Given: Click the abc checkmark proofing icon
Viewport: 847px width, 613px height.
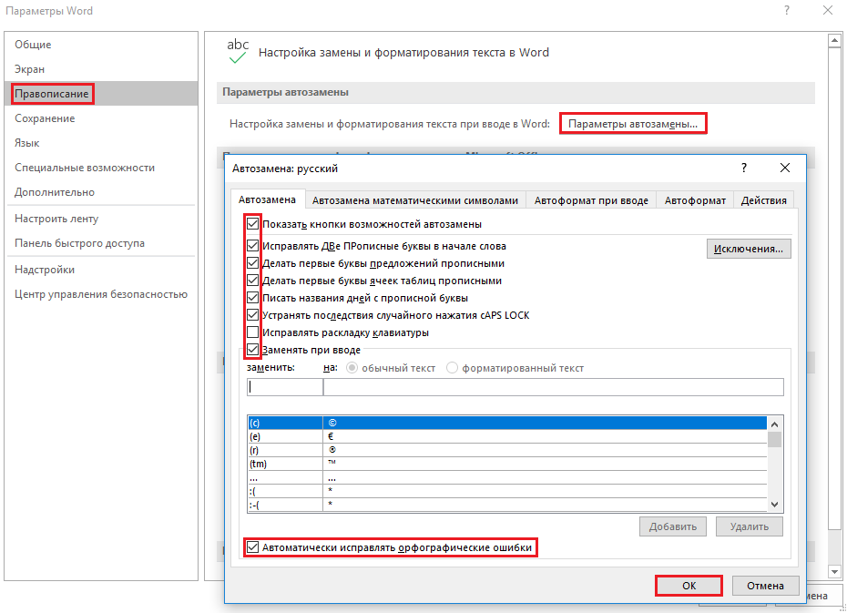Looking at the screenshot, I should pos(238,52).
